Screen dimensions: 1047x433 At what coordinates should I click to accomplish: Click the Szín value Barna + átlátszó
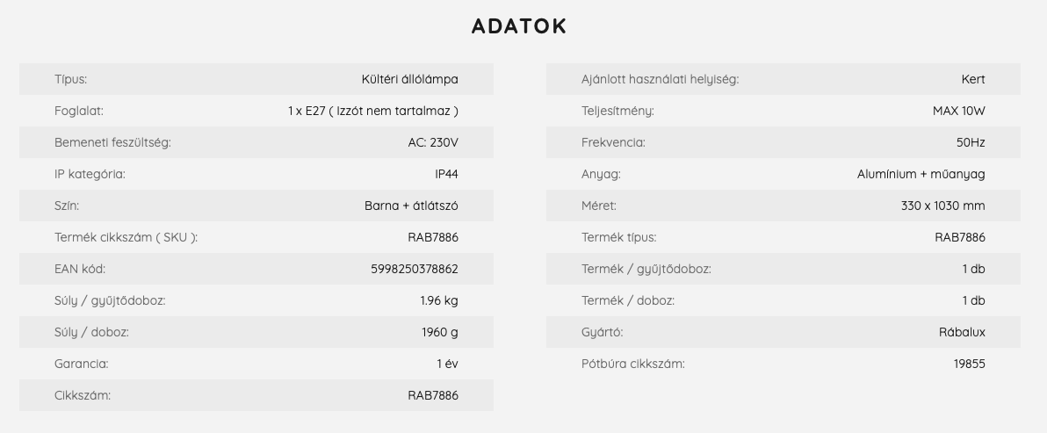411,206
